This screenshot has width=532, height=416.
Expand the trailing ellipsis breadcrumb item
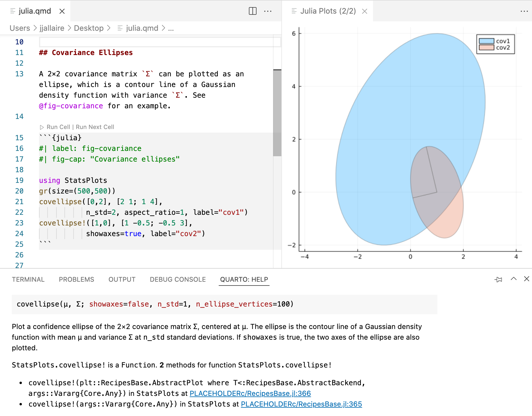click(x=171, y=28)
